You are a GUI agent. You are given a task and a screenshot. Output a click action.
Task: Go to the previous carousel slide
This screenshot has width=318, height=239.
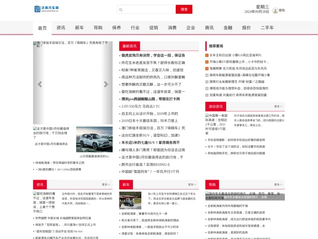pyautogui.click(x=40, y=84)
